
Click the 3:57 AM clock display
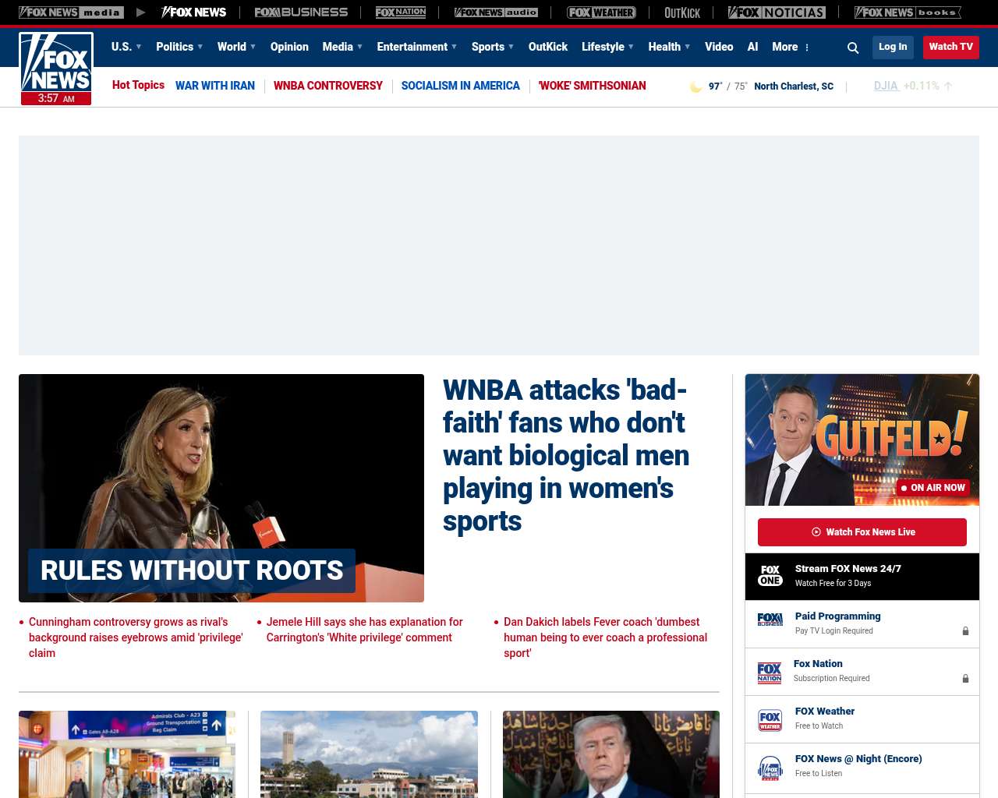pyautogui.click(x=56, y=99)
